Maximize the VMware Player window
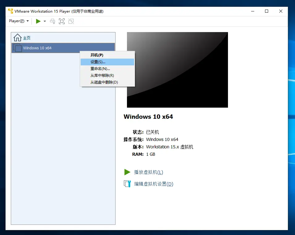The image size is (295, 235). (x=267, y=11)
